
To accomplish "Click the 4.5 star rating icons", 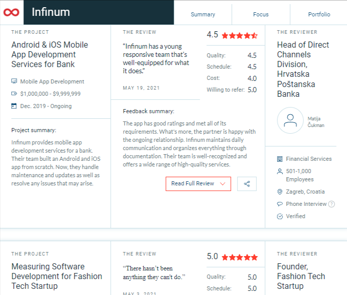I will (x=240, y=35).
